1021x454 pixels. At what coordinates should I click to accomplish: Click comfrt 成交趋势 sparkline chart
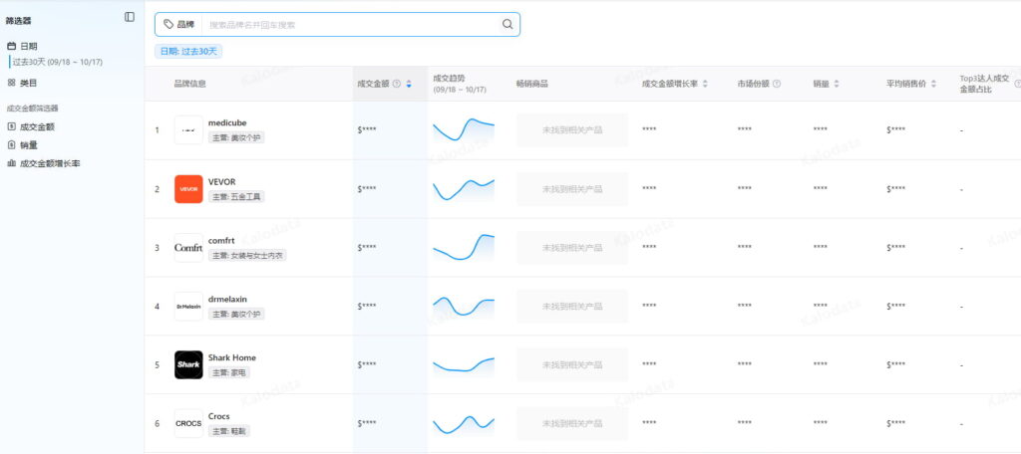pos(464,247)
